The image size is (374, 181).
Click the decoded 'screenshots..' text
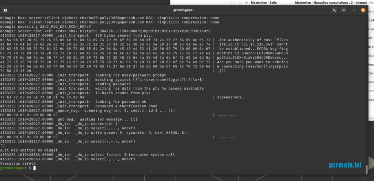tap(231, 97)
